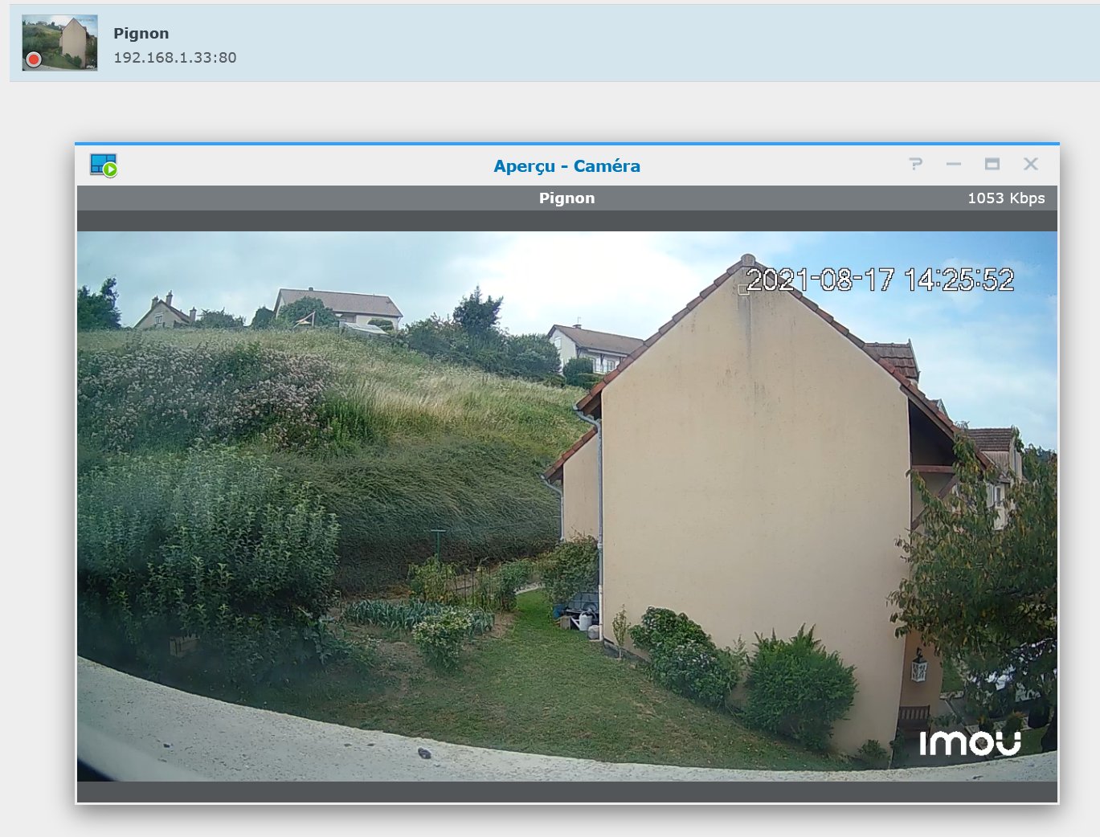Maximize the Aperçu - Caméra window
This screenshot has height=837, width=1100.
tap(992, 164)
